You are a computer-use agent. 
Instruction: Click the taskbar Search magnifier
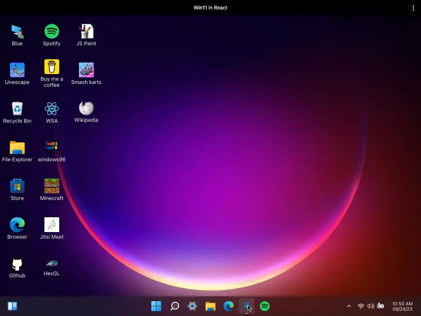point(174,306)
